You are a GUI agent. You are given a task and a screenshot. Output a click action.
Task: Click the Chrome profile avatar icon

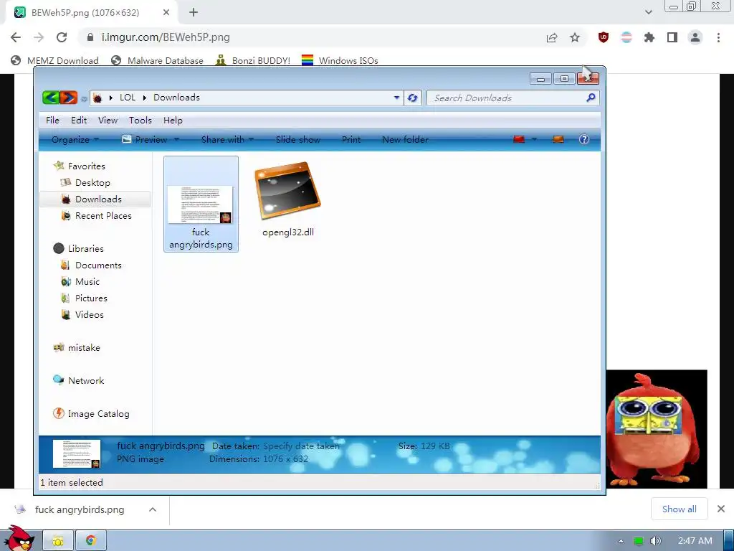695,37
